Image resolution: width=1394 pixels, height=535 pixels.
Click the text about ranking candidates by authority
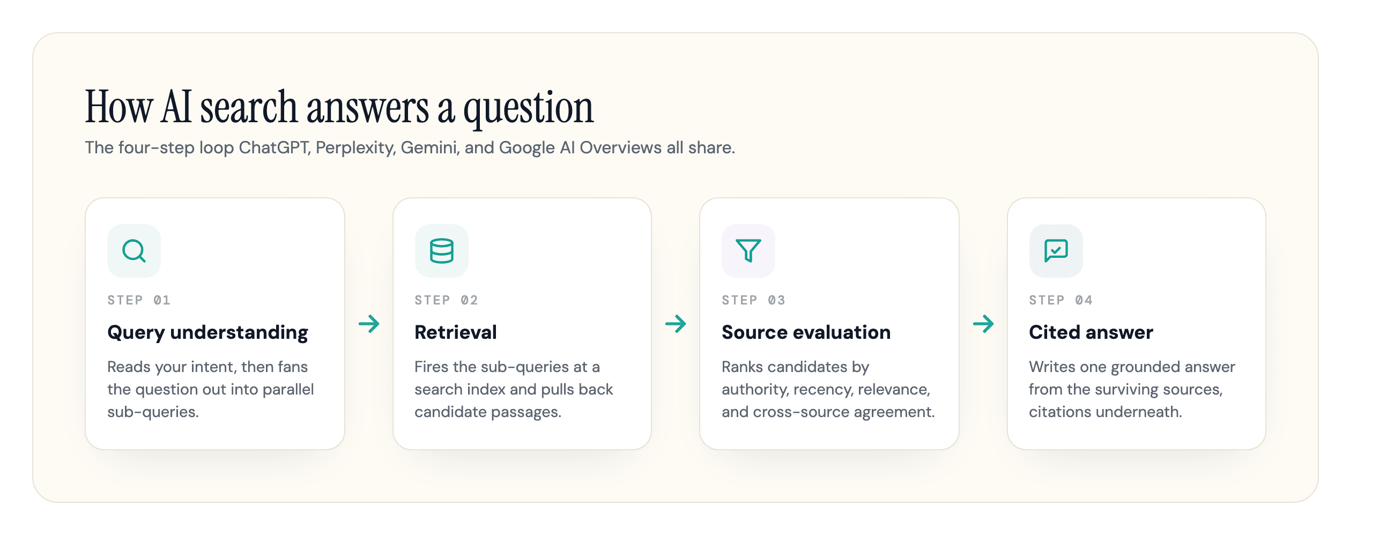pyautogui.click(x=828, y=390)
